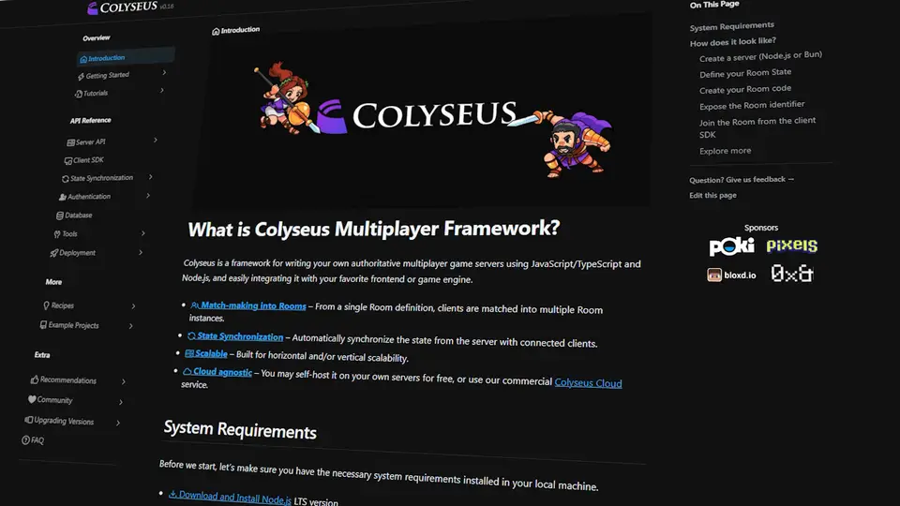Click the State Synchronization sync icon in sidebar
The width and height of the screenshot is (900, 506).
pyautogui.click(x=66, y=179)
